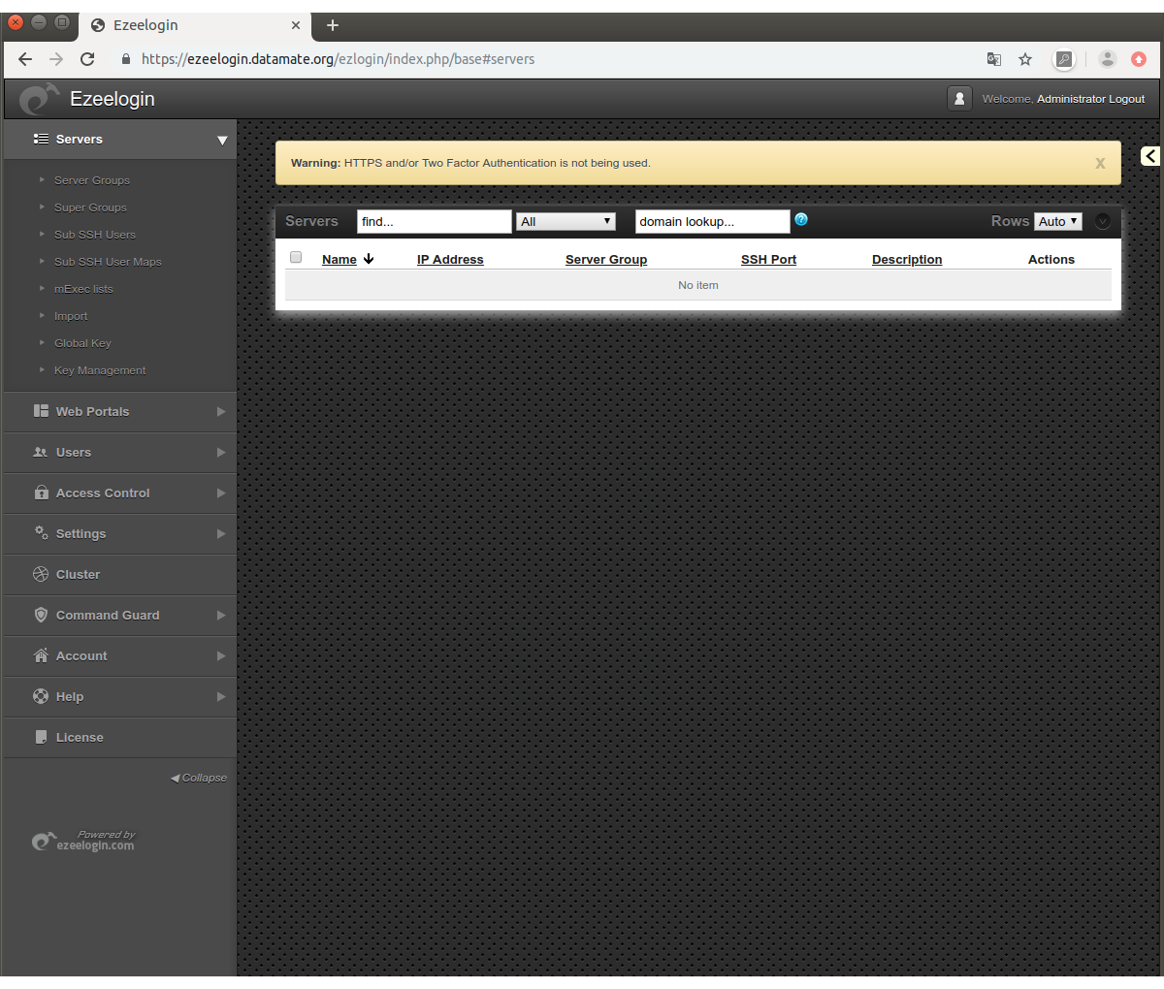Sort servers by IP Address column
This screenshot has height=989, width=1164.
pos(450,260)
